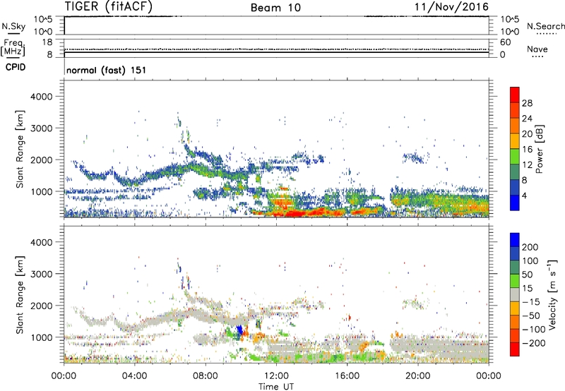Pick the light green Power segment between 12 and 16
Viewport: 565px width, 391px height.
coord(515,156)
